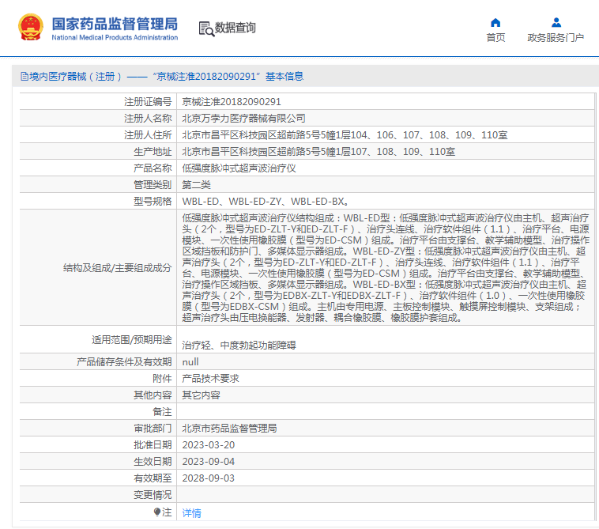
Task: Click the 产品储存条件及有效期 label
Action: [x=124, y=362]
